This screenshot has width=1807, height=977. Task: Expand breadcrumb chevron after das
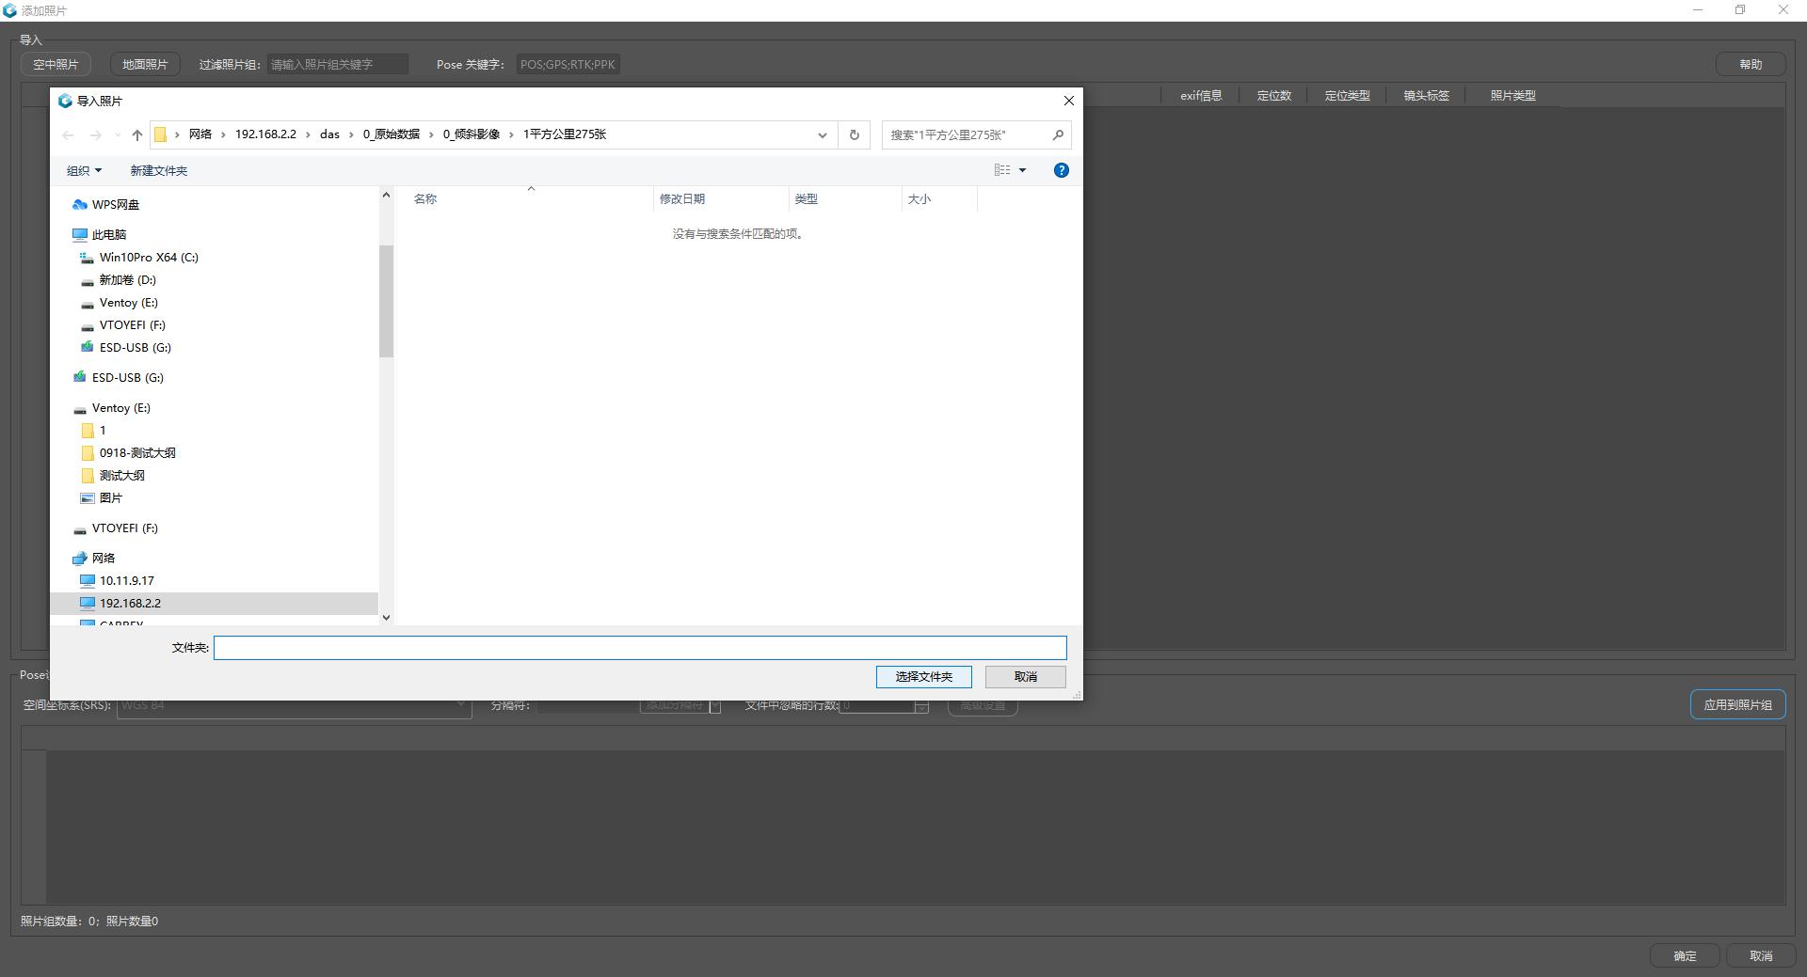tap(351, 134)
